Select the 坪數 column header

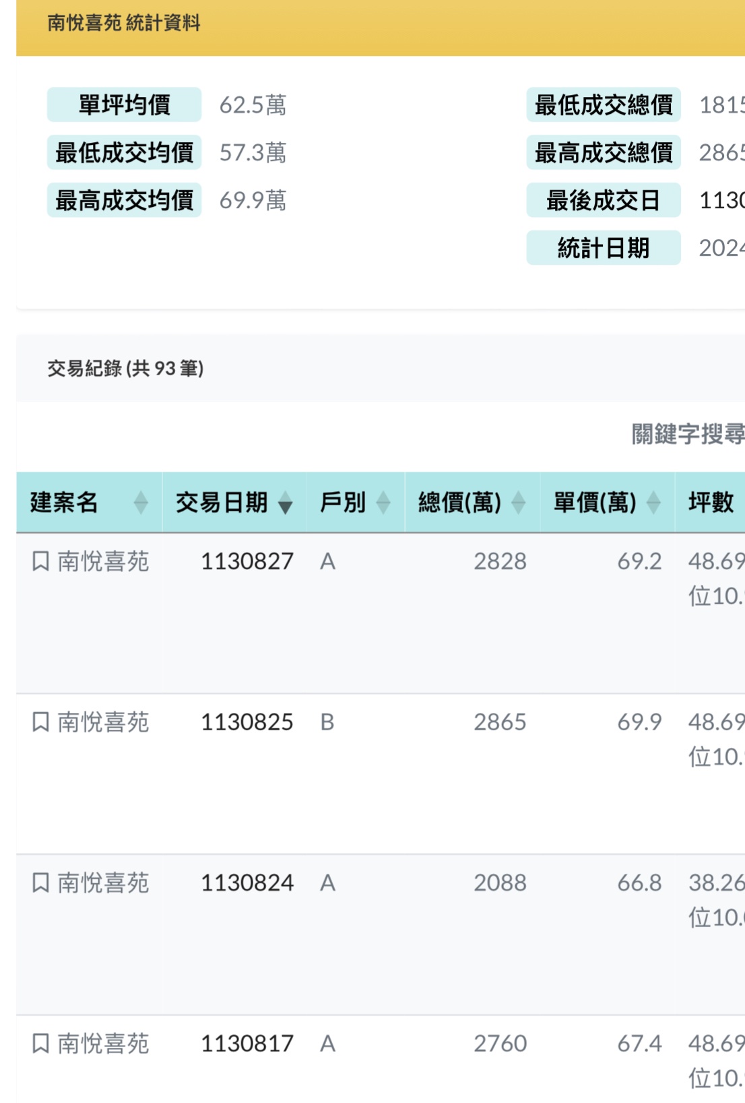tap(710, 503)
